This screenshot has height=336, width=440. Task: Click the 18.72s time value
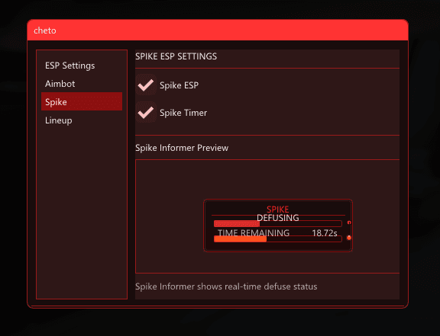coord(325,233)
